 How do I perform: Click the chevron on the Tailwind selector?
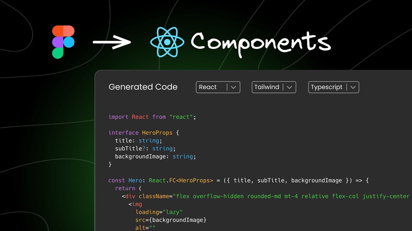pos(289,87)
